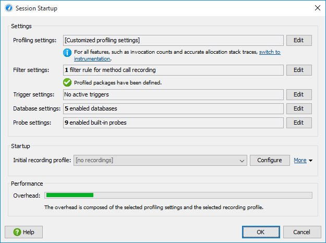Expand the More options arrow
326x243 pixels.
(x=311, y=161)
